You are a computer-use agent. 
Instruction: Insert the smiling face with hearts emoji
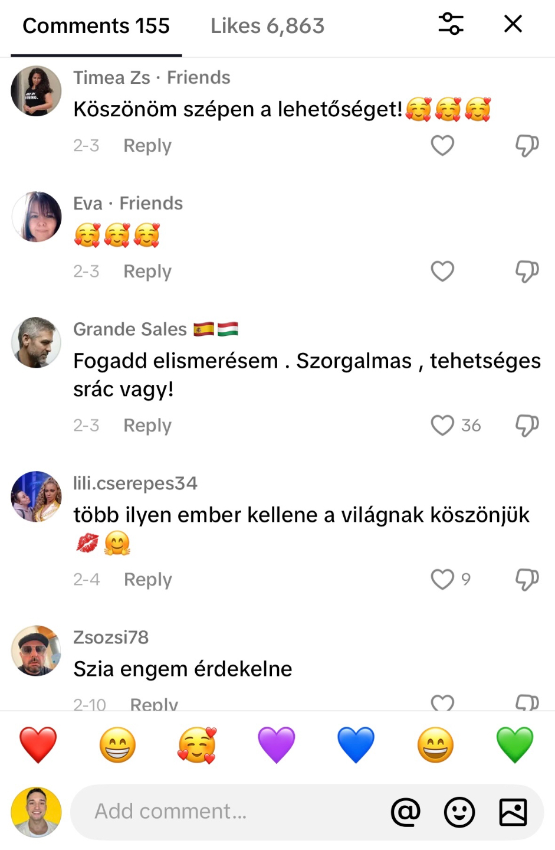[x=197, y=745]
